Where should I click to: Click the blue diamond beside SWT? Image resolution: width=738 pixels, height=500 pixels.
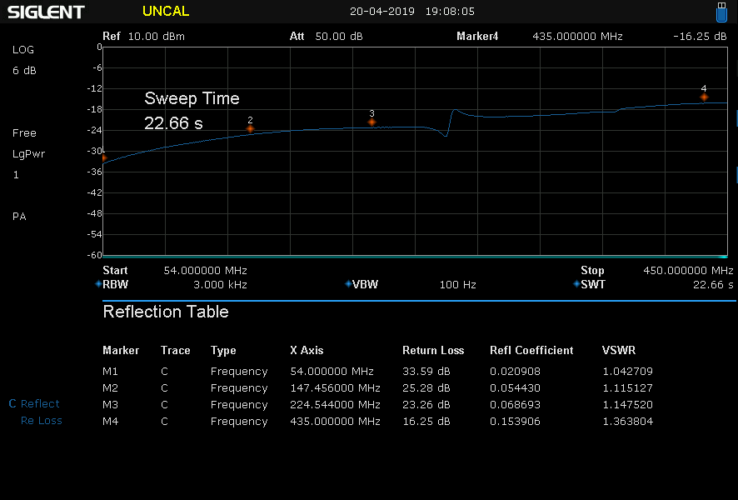point(576,284)
